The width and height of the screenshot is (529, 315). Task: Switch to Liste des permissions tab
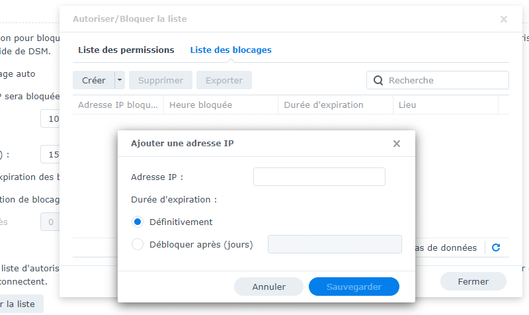126,50
